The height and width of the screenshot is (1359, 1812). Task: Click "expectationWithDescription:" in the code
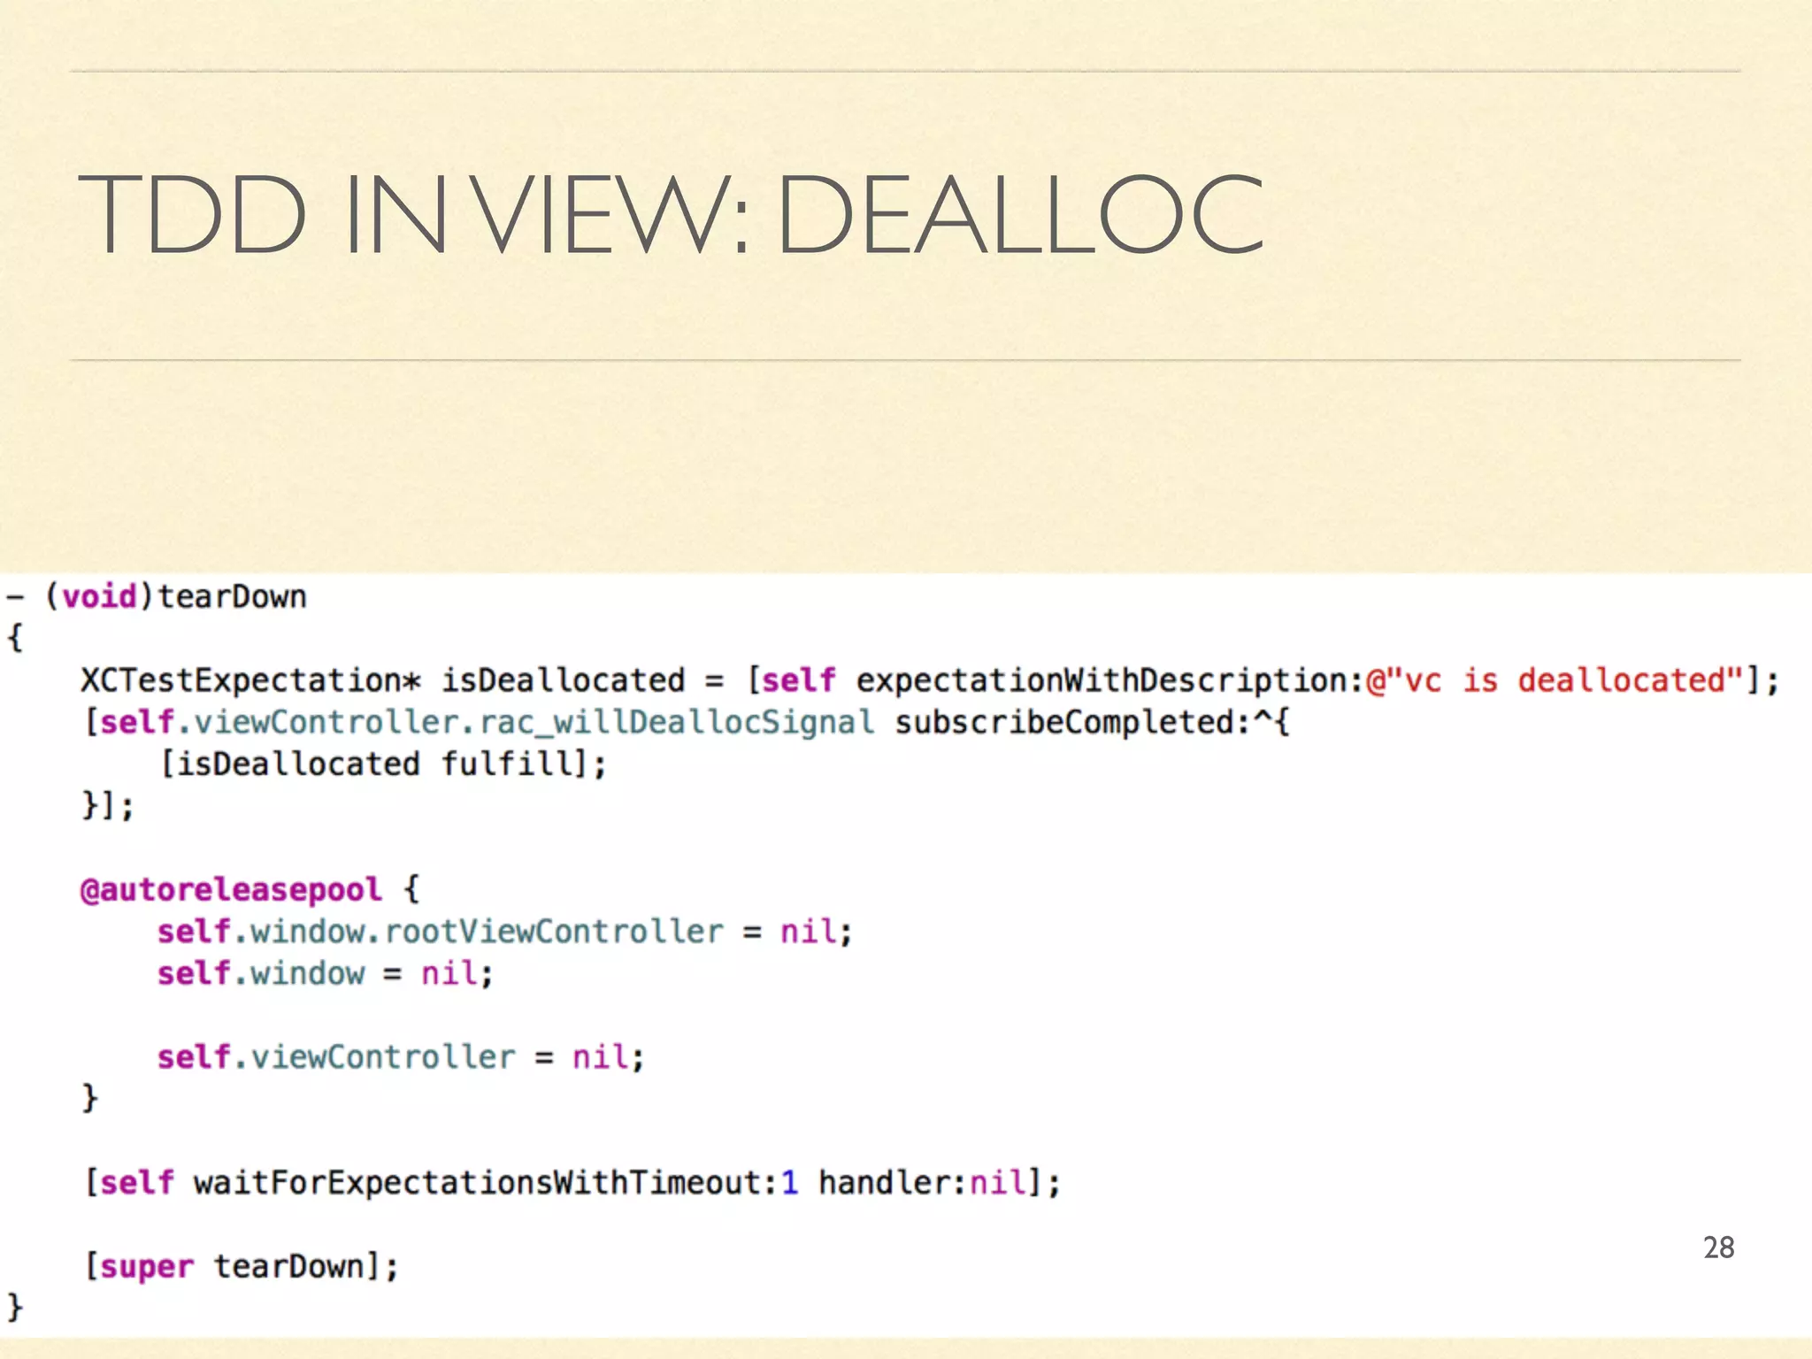(1109, 681)
